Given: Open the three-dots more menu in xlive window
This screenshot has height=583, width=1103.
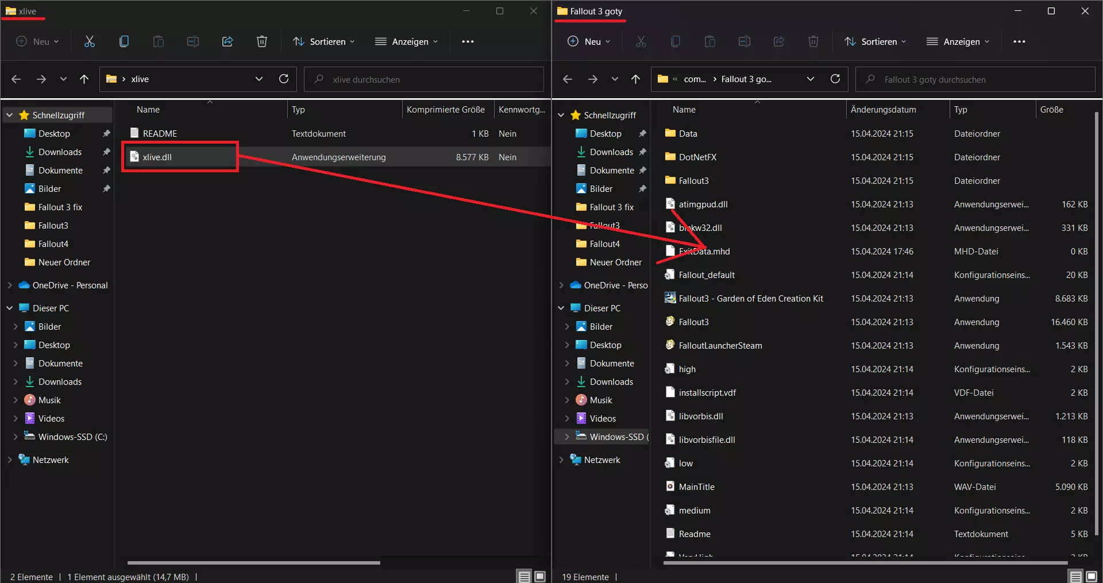Looking at the screenshot, I should click(x=468, y=41).
